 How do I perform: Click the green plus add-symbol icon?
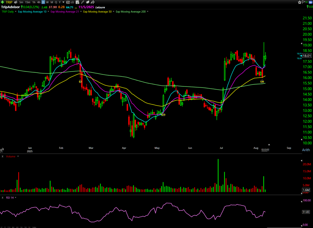3,2
